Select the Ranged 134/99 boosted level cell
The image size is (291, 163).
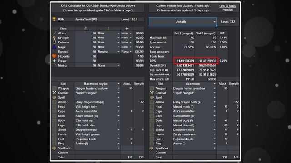coord(139,52)
